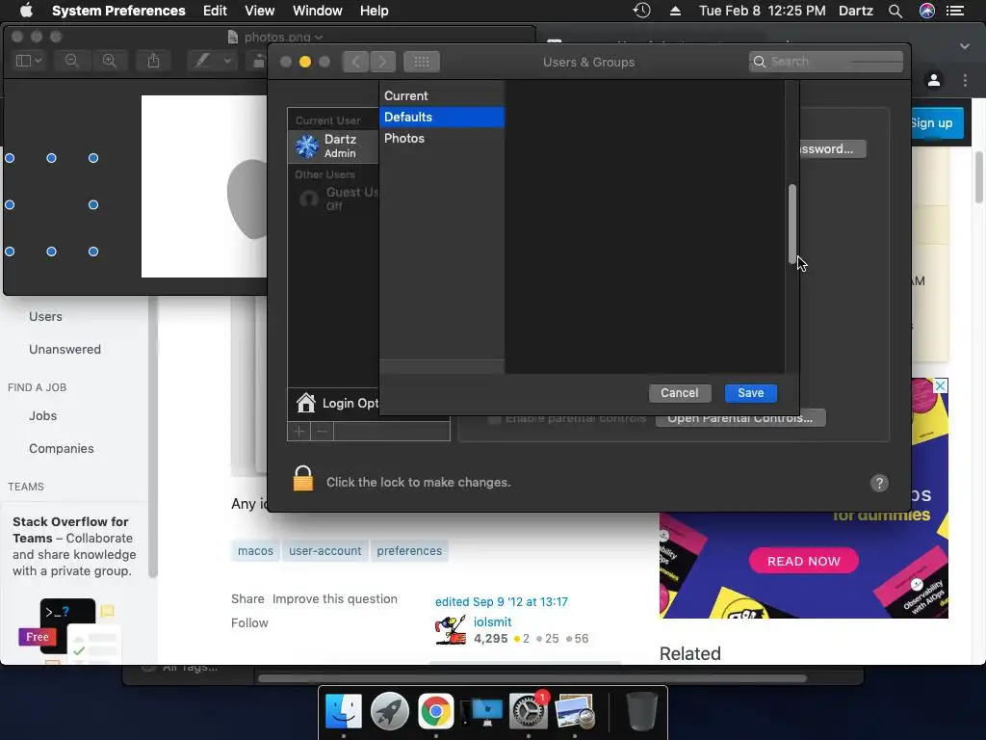Open photos.png title dropdown
986x740 pixels.
[x=319, y=38]
